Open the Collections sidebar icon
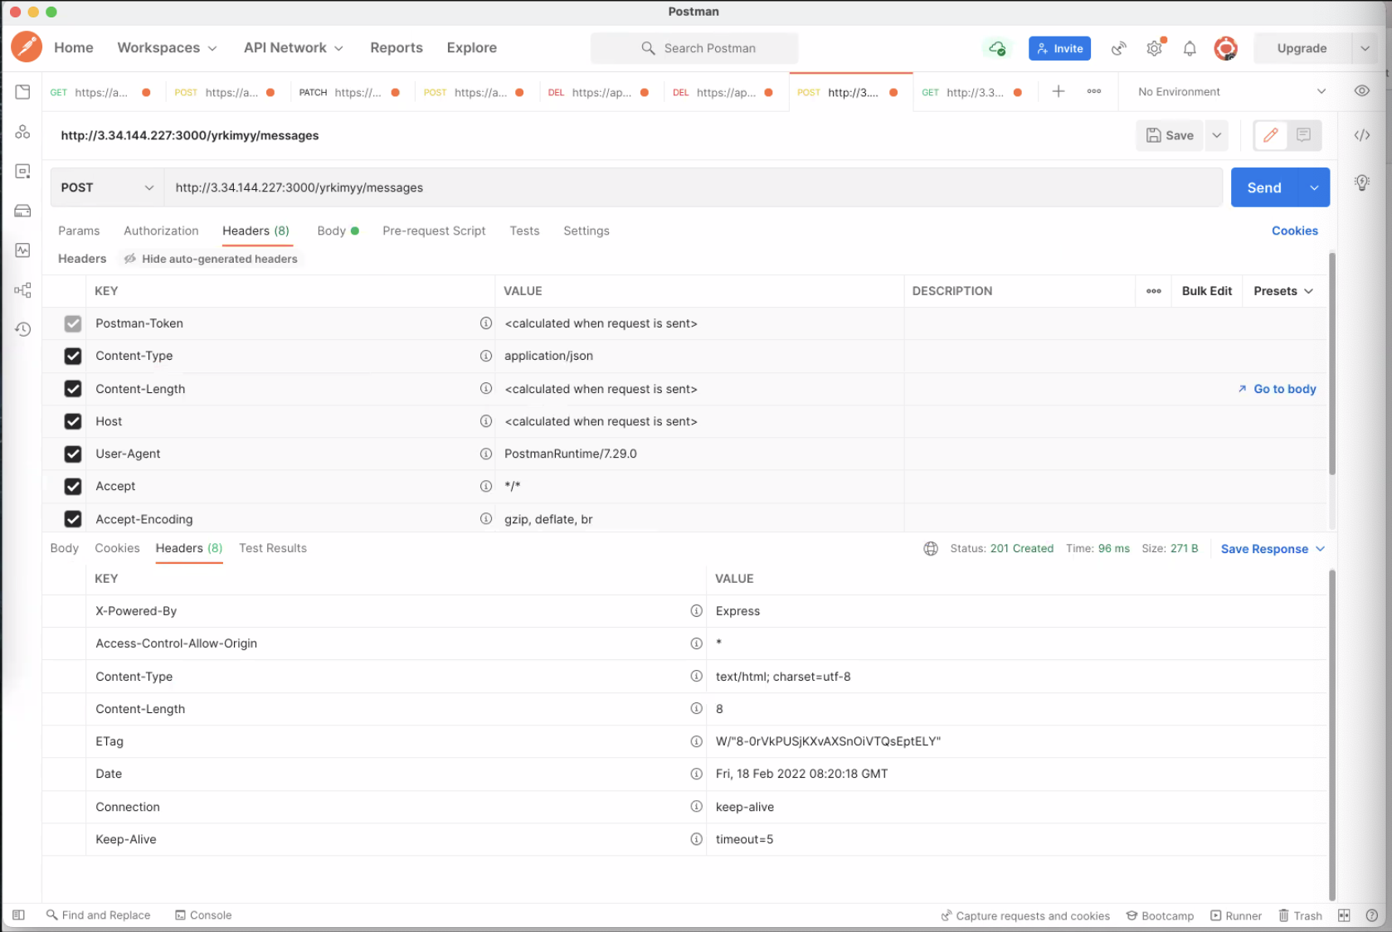 point(22,92)
